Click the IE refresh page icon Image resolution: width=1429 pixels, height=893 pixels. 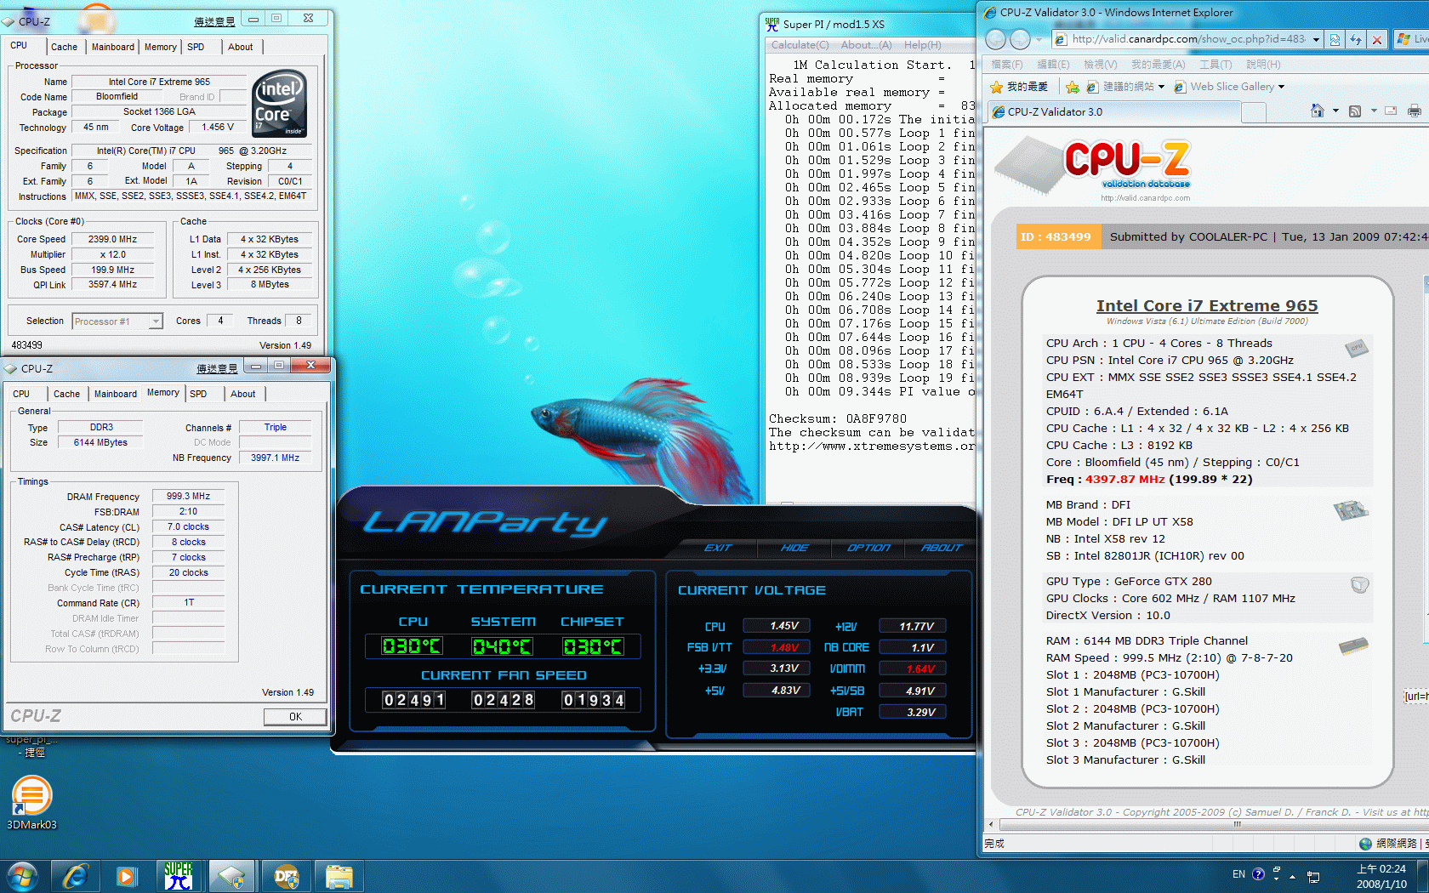click(1356, 39)
